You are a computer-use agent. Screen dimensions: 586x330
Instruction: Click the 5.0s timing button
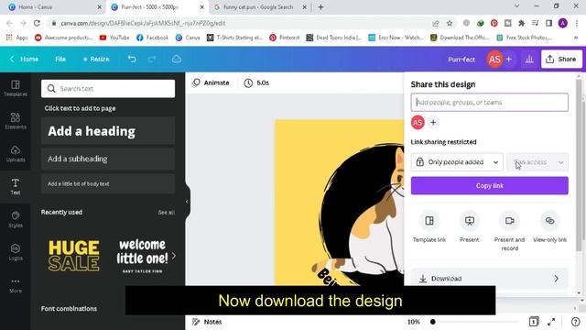point(256,82)
